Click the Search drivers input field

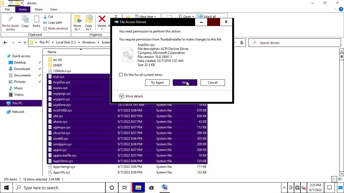(x=295, y=43)
